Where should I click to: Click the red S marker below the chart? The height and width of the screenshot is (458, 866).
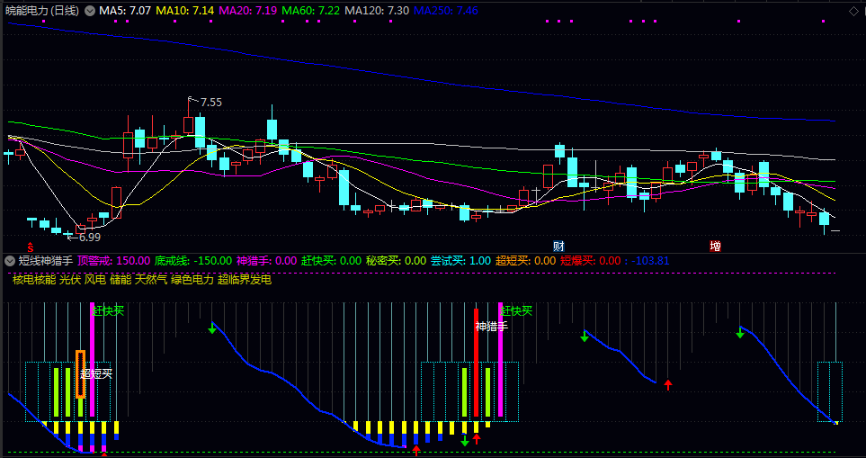coord(31,246)
